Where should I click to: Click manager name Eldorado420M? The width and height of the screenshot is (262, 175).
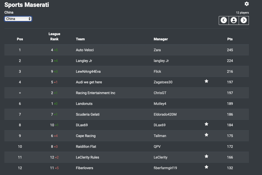165,114
